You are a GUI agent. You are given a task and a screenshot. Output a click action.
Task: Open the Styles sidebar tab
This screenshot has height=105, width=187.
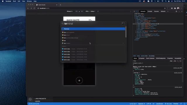(x=135, y=58)
